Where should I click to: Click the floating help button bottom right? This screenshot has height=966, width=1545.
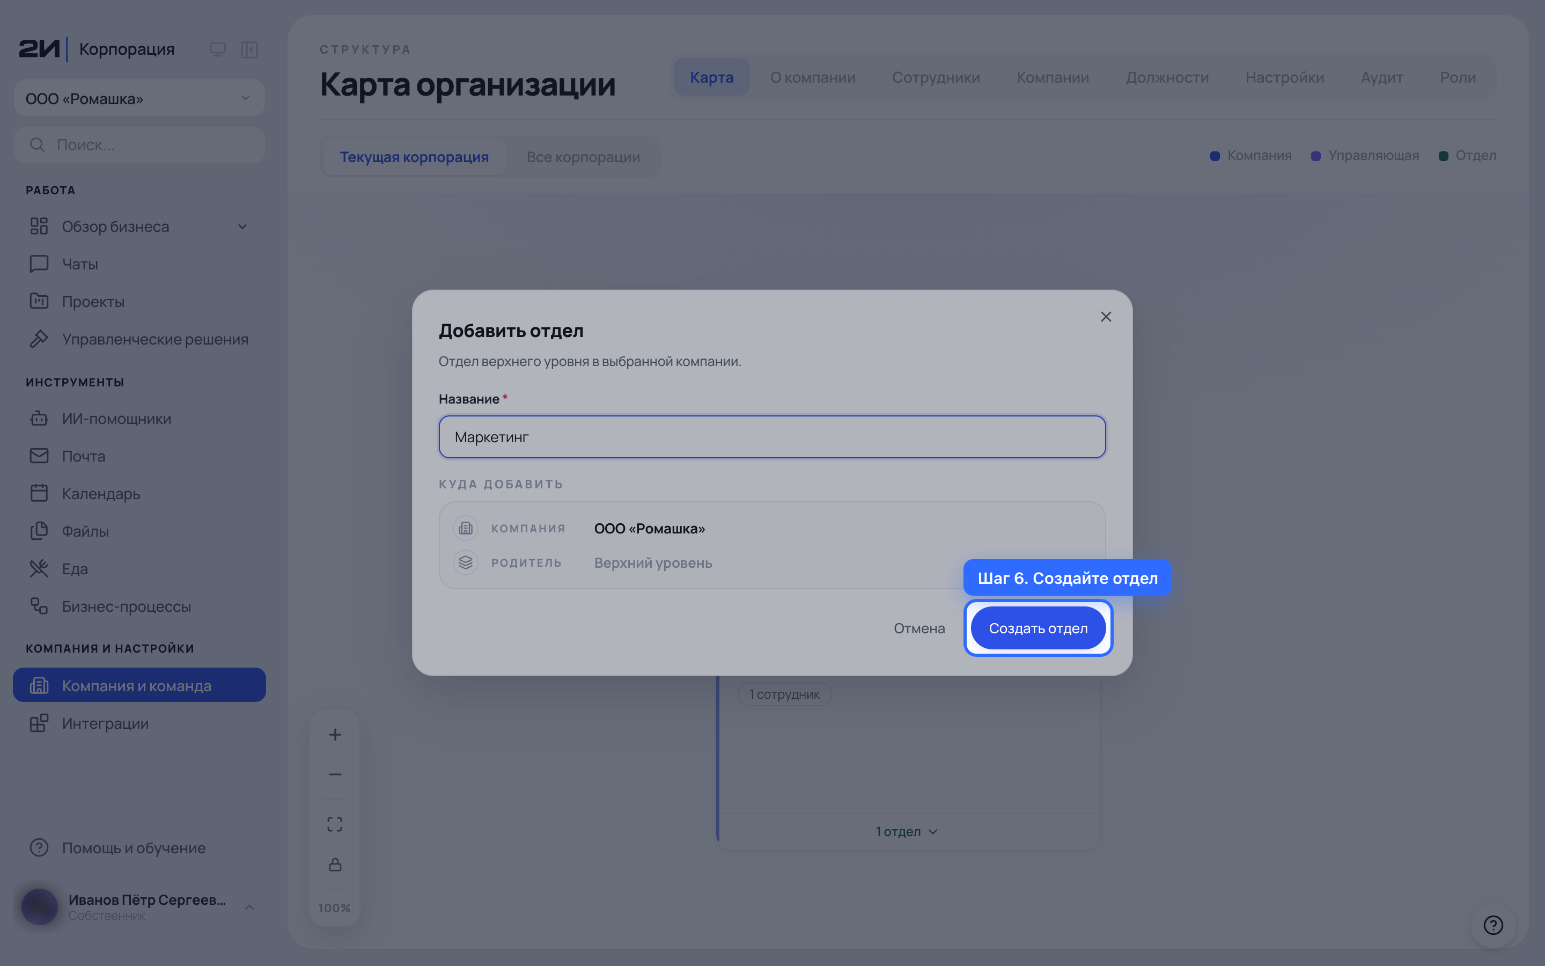[1493, 925]
